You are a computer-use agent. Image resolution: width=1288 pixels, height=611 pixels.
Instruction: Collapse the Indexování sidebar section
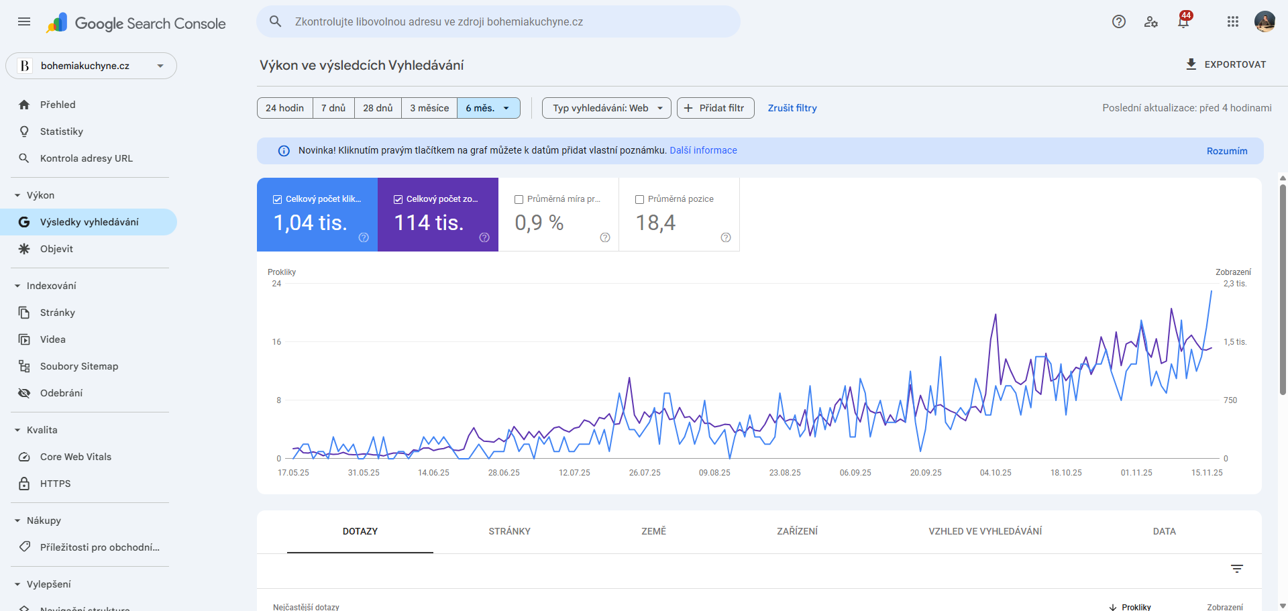point(17,286)
